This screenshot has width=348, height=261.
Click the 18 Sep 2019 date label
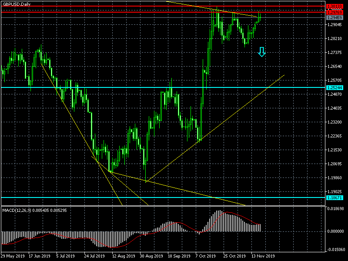179,256
